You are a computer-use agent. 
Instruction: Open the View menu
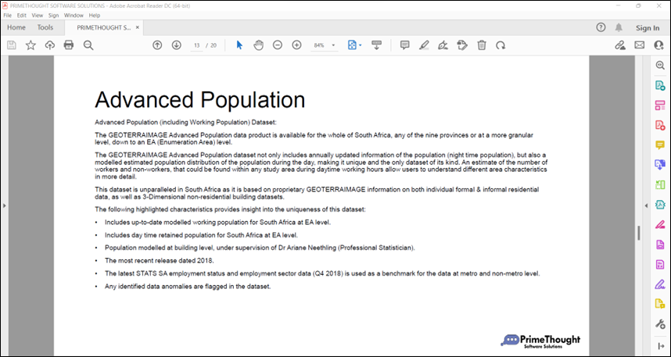38,16
